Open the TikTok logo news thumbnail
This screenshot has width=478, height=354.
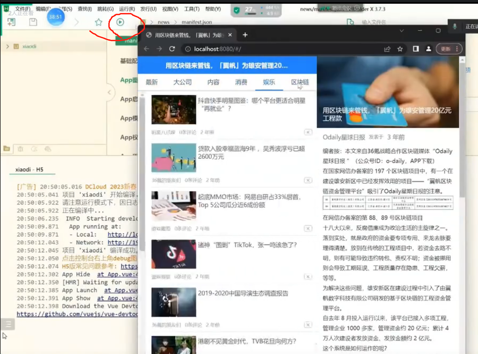174,254
